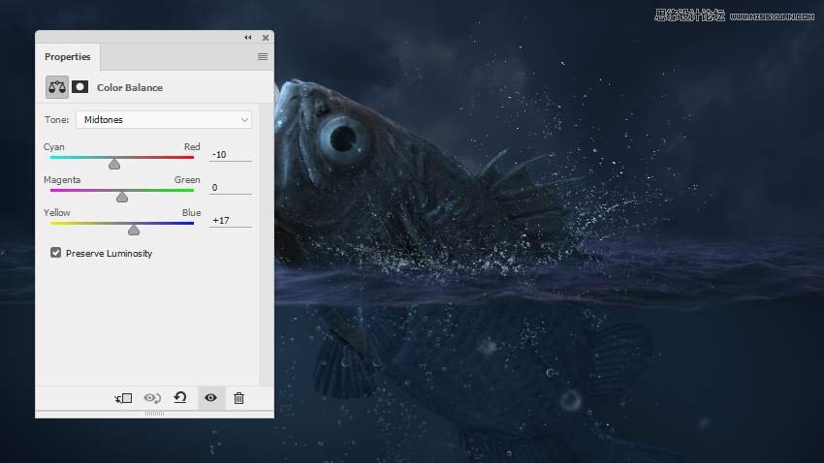The height and width of the screenshot is (463, 824).
Task: Open the Properties panel flyout menu
Action: (262, 57)
